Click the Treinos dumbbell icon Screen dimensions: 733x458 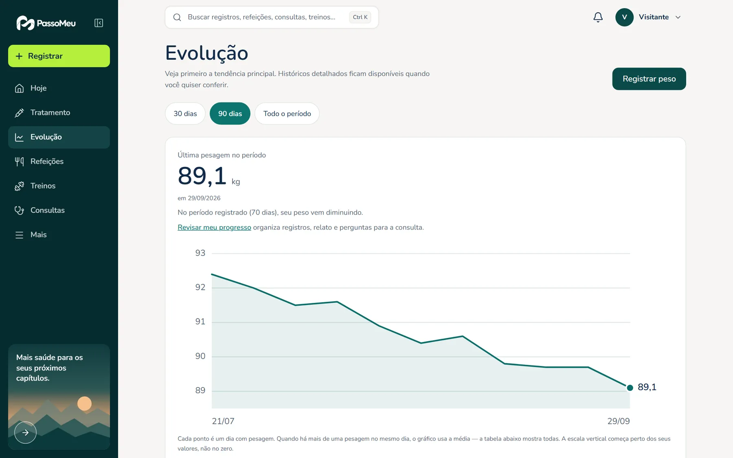pos(19,186)
